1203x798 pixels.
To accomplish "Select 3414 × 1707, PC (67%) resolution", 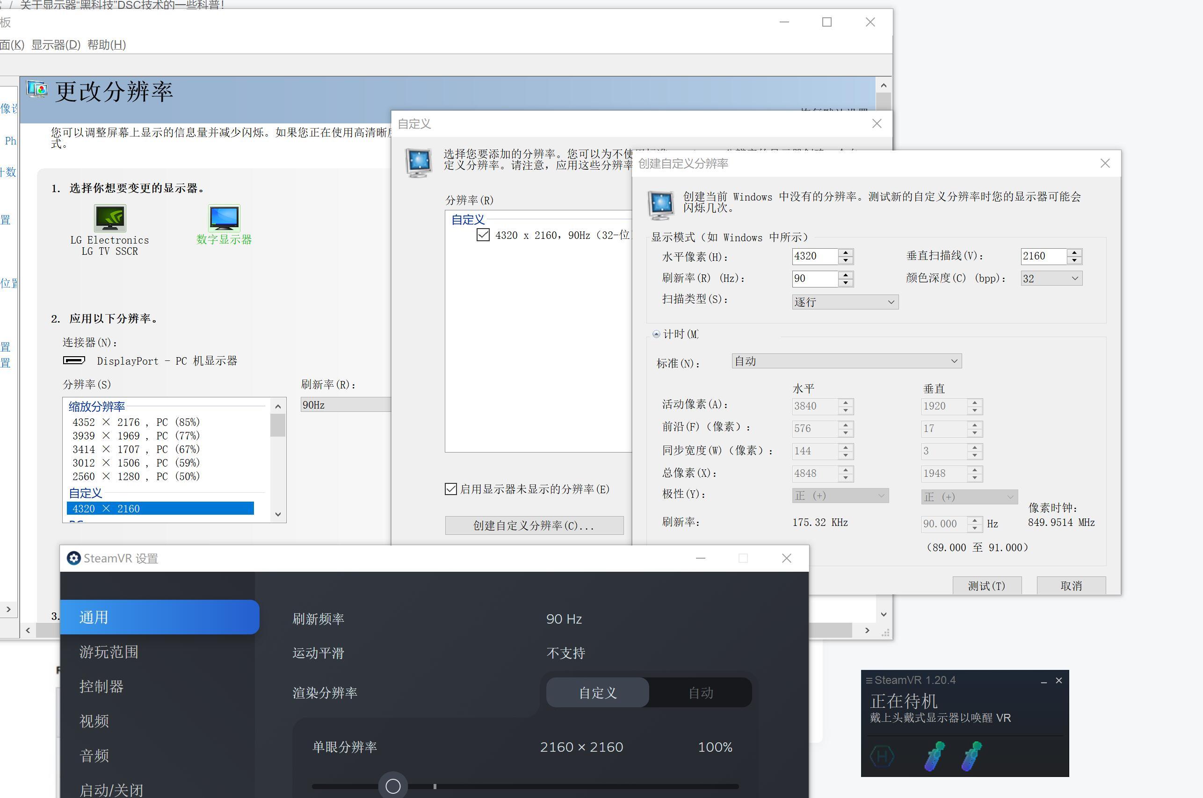I will click(x=136, y=449).
